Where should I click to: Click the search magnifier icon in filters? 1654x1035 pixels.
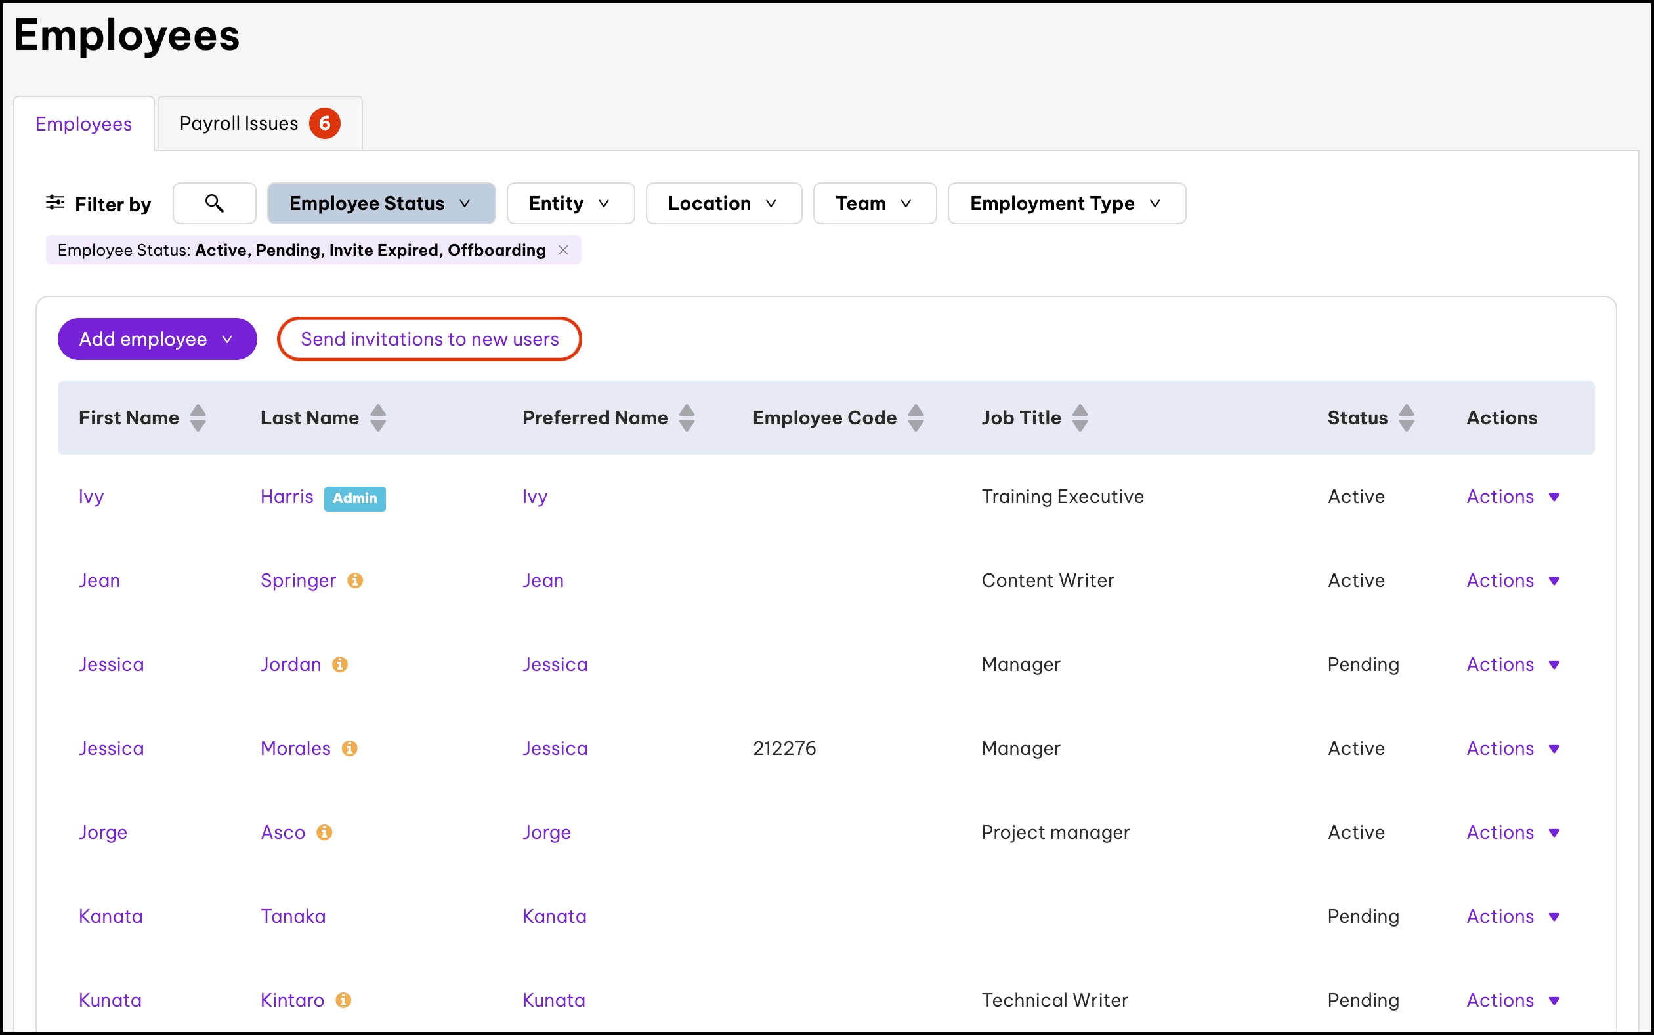215,203
